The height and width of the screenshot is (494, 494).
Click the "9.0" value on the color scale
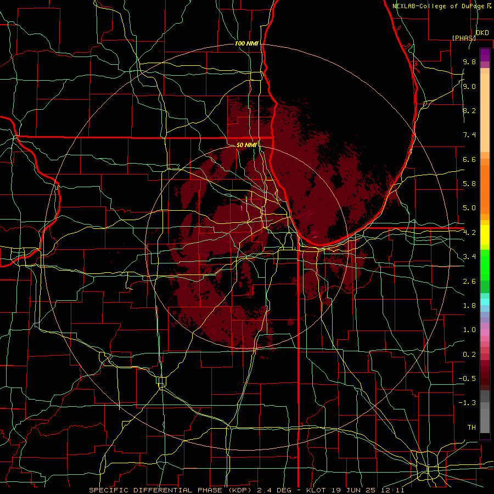point(469,86)
